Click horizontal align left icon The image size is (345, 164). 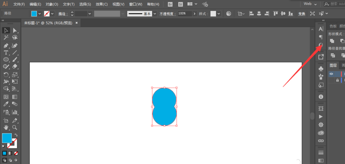tap(252, 14)
